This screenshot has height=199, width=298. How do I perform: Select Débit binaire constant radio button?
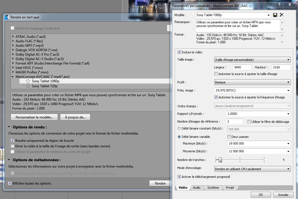click(x=179, y=129)
